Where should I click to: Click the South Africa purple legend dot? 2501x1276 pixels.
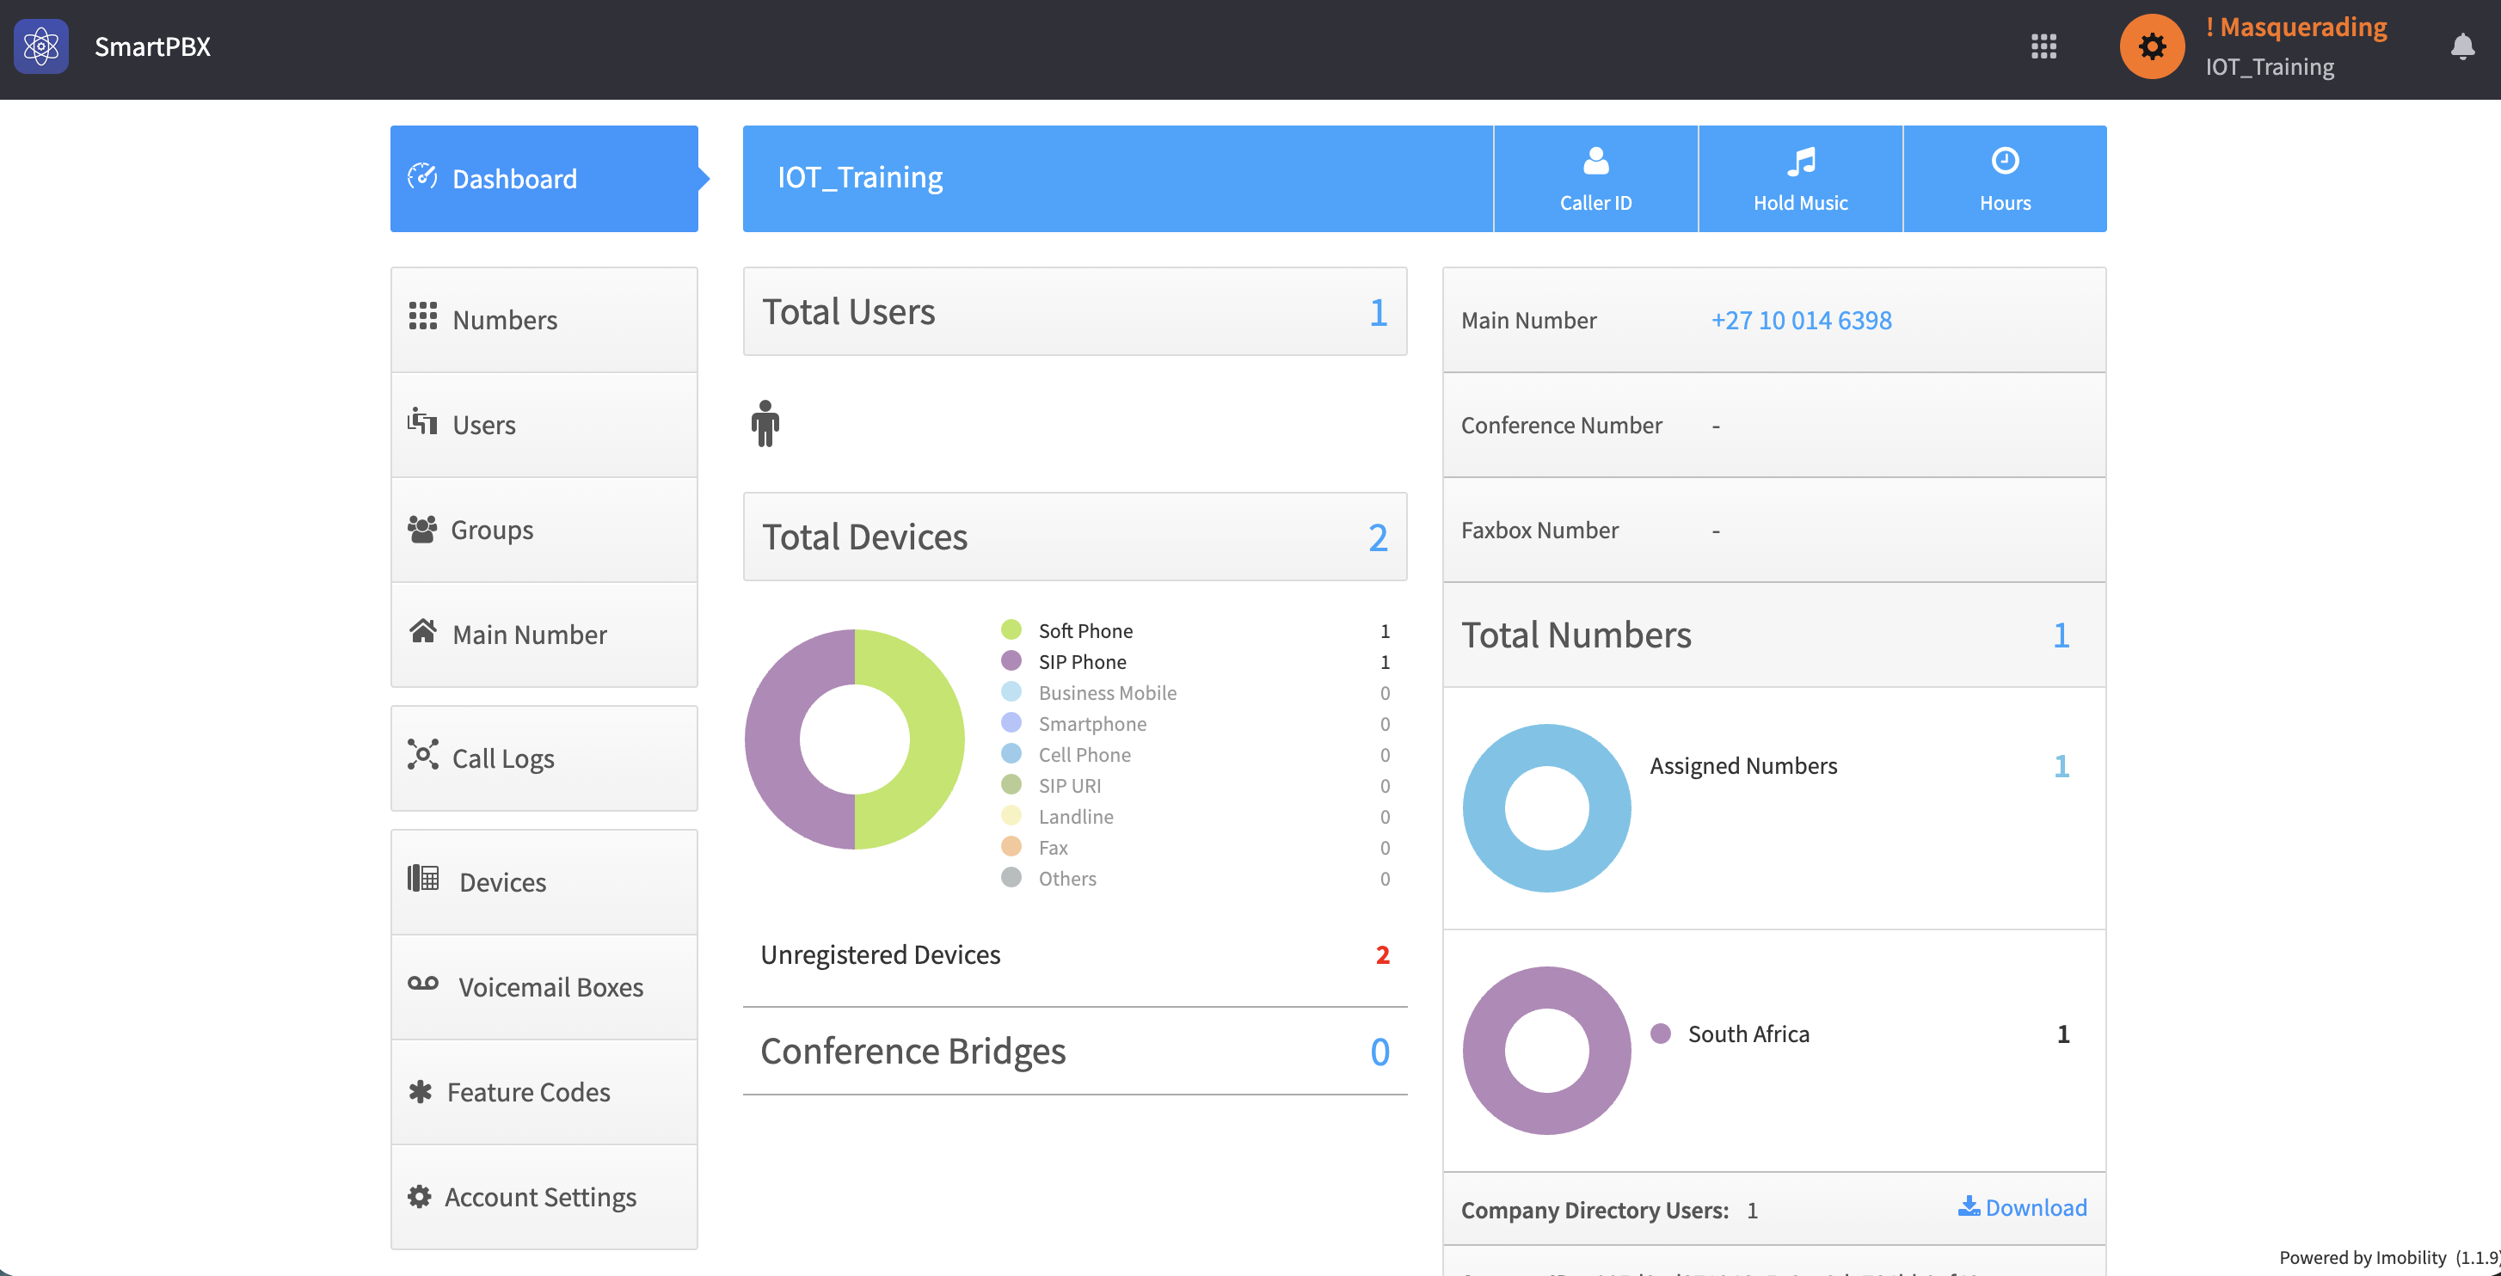1660,1034
